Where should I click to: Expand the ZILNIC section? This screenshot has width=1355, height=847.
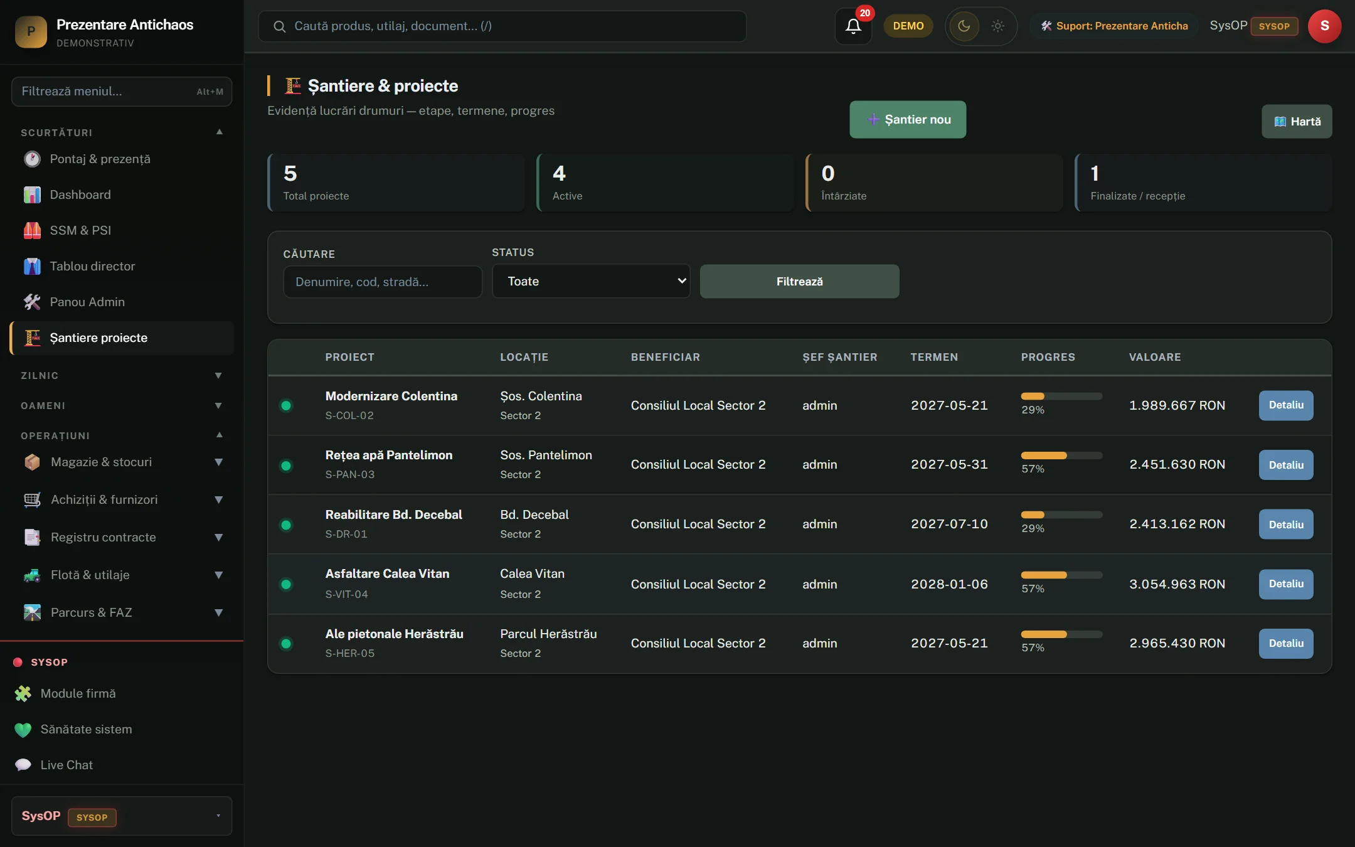point(218,376)
